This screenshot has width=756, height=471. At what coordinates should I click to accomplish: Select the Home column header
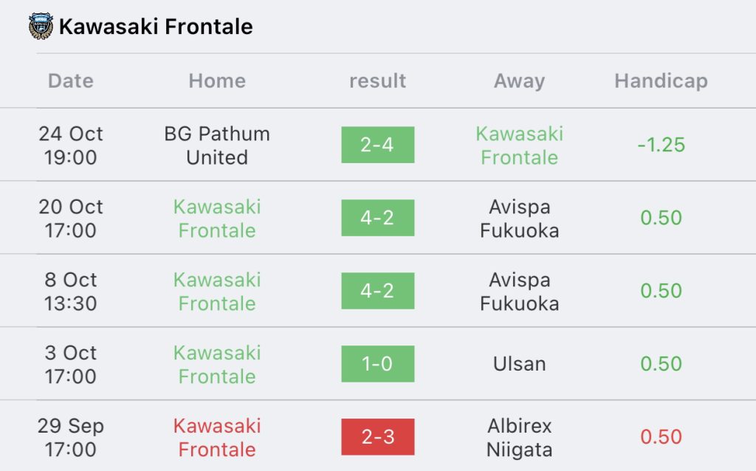point(217,81)
